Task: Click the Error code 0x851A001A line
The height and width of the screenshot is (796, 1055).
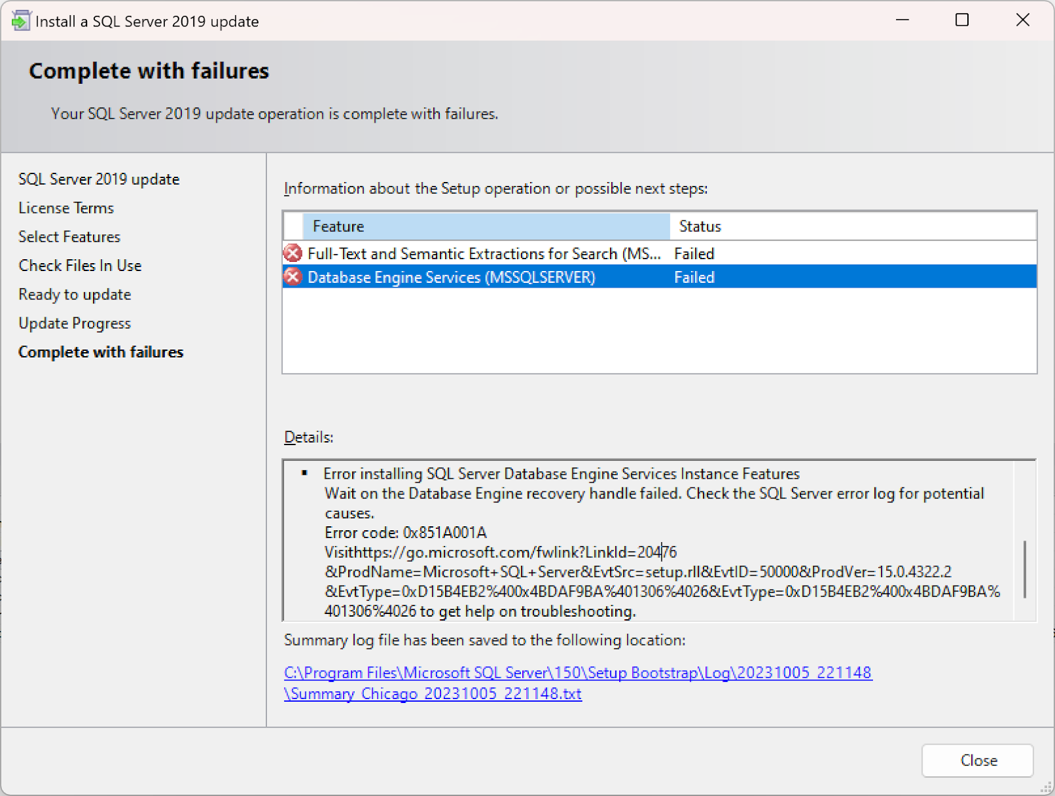Action: (406, 532)
